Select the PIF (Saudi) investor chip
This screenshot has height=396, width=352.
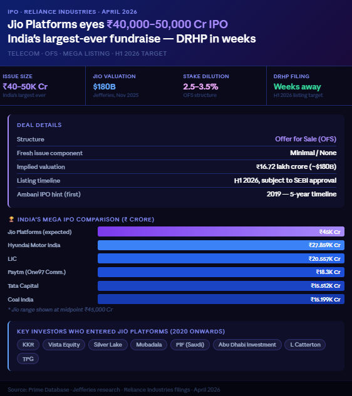pos(190,345)
